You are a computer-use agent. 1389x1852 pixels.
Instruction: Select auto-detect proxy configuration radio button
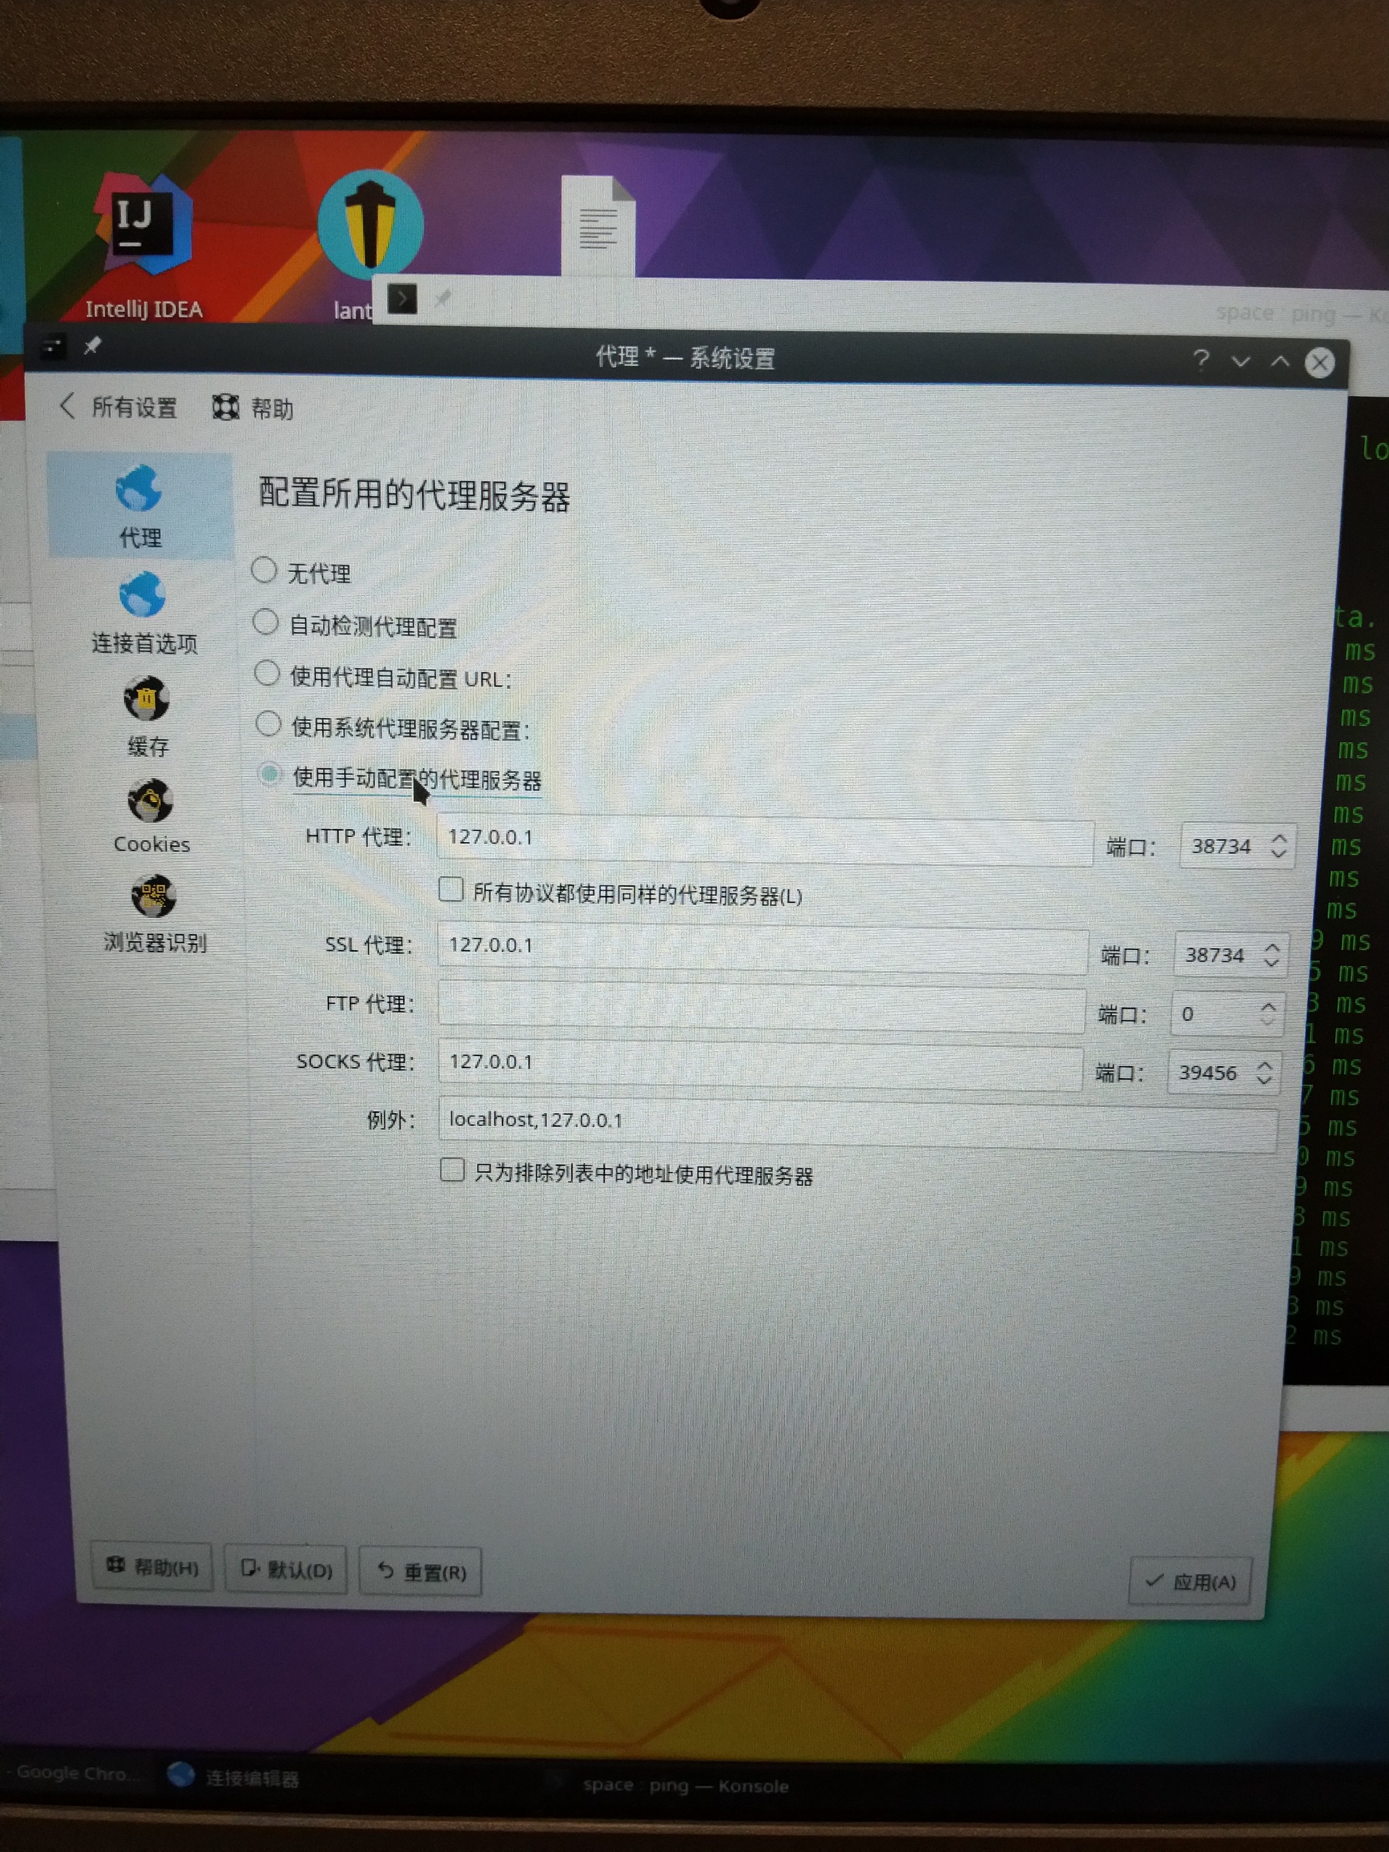tap(266, 623)
